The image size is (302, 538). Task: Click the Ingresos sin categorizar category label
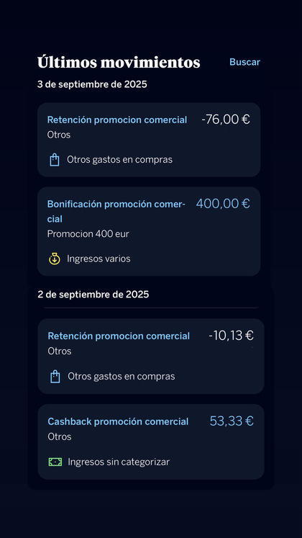pyautogui.click(x=119, y=462)
